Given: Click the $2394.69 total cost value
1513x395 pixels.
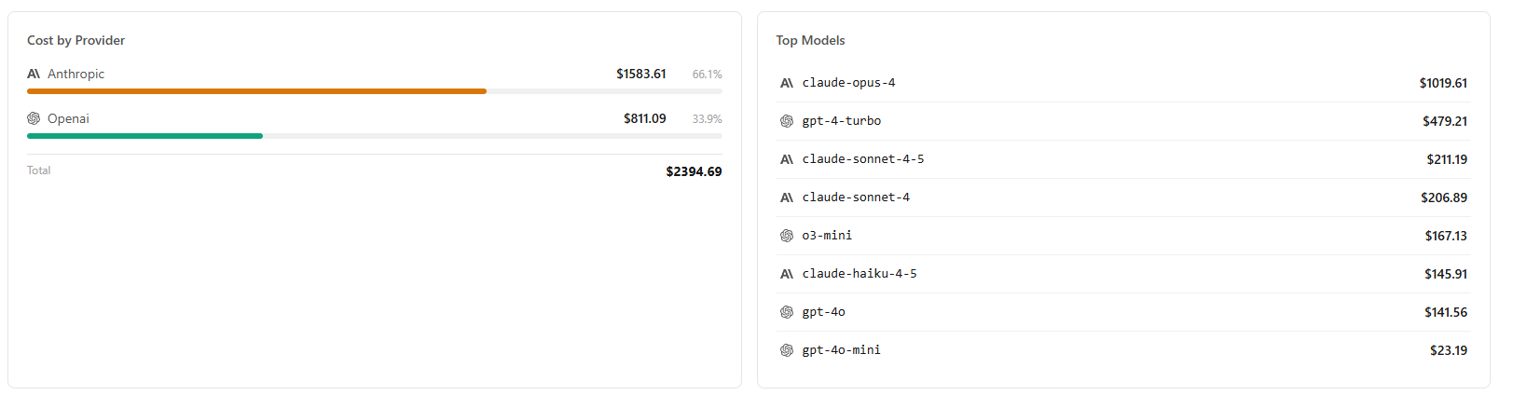Looking at the screenshot, I should (x=694, y=171).
